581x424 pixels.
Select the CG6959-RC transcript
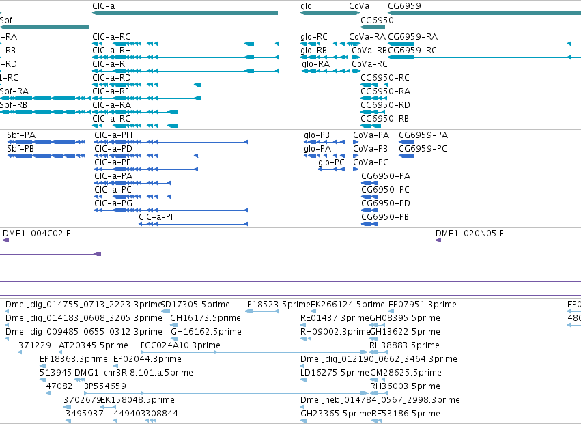484,57
